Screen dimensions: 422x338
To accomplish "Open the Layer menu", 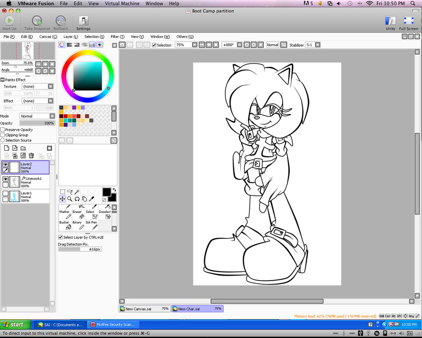I will point(70,37).
